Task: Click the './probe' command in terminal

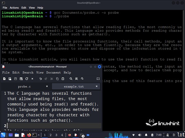Action: tap(61, 16)
